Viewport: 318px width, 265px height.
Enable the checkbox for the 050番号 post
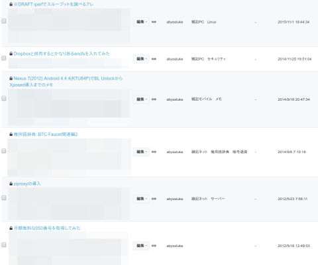coord(4,244)
